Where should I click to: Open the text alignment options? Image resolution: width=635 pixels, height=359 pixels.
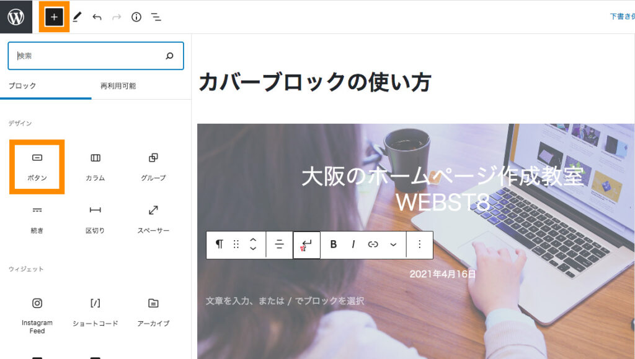click(x=280, y=244)
